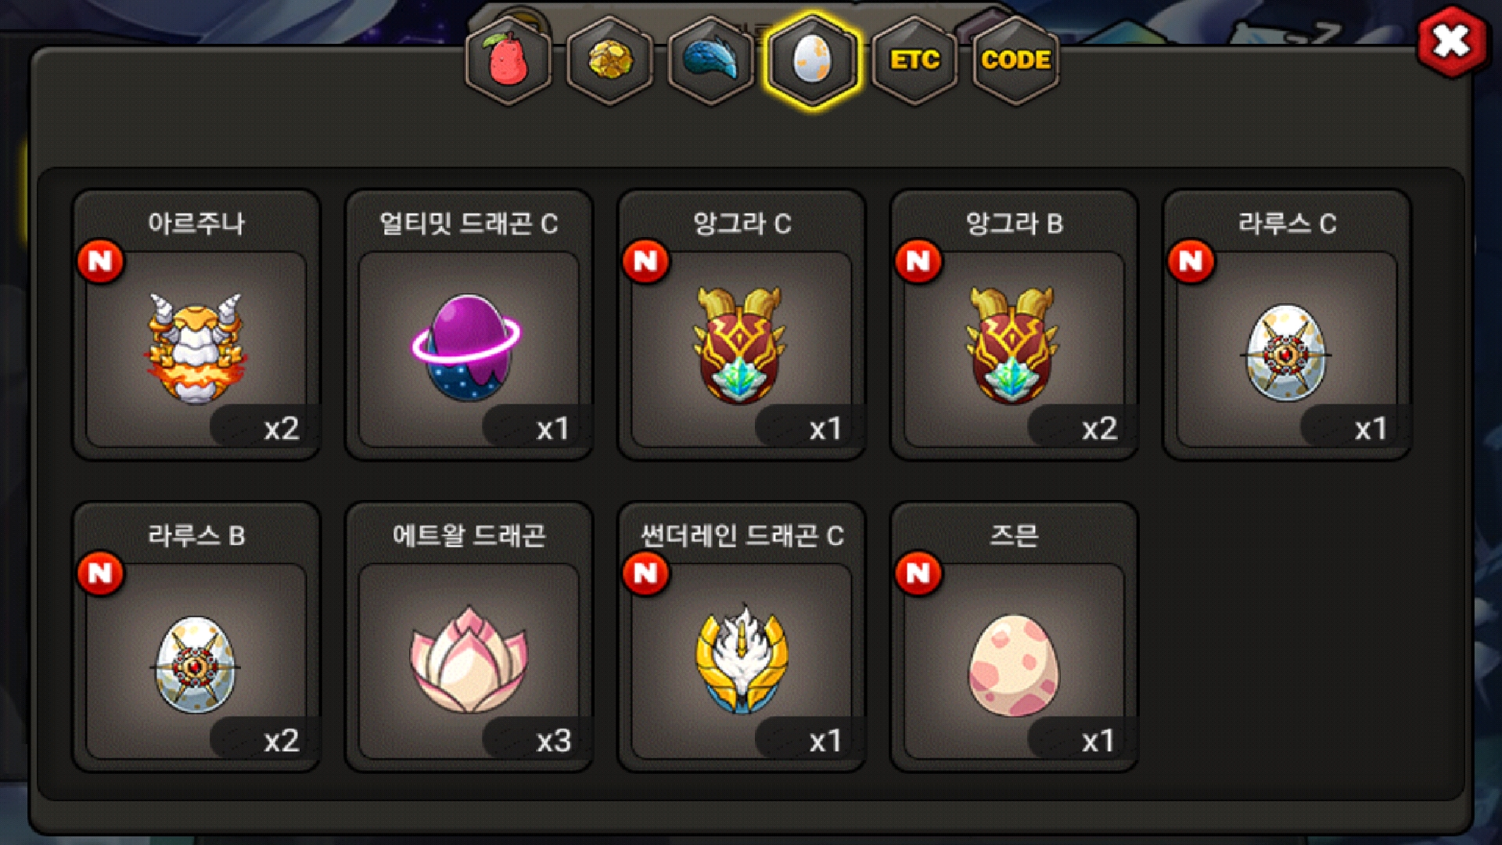This screenshot has height=845, width=1502.
Task: Select the blue dragon wing tab
Action: coord(711,60)
